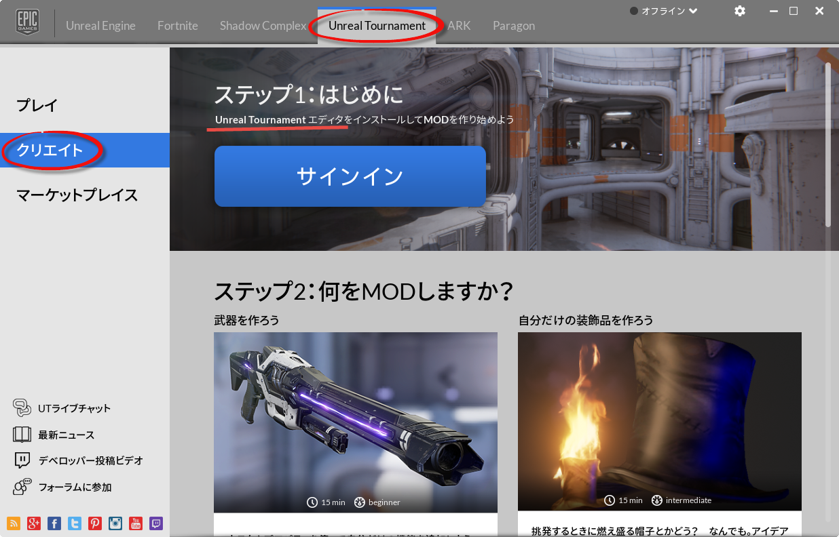This screenshot has height=537, width=839.
Task: Open the burning hat tutorial thumbnail
Action: coord(660,421)
